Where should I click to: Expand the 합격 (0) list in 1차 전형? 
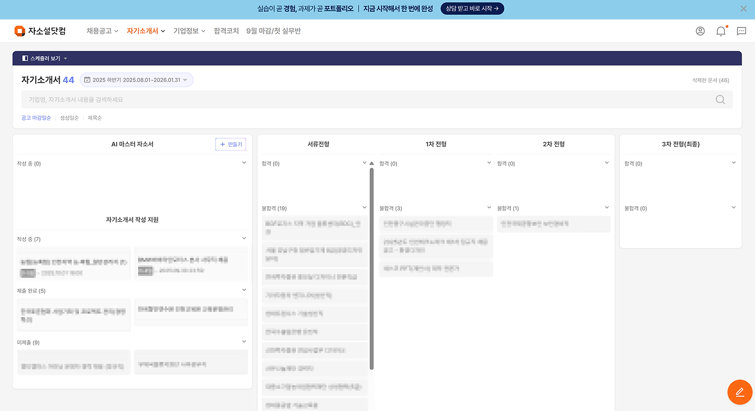pyautogui.click(x=488, y=163)
